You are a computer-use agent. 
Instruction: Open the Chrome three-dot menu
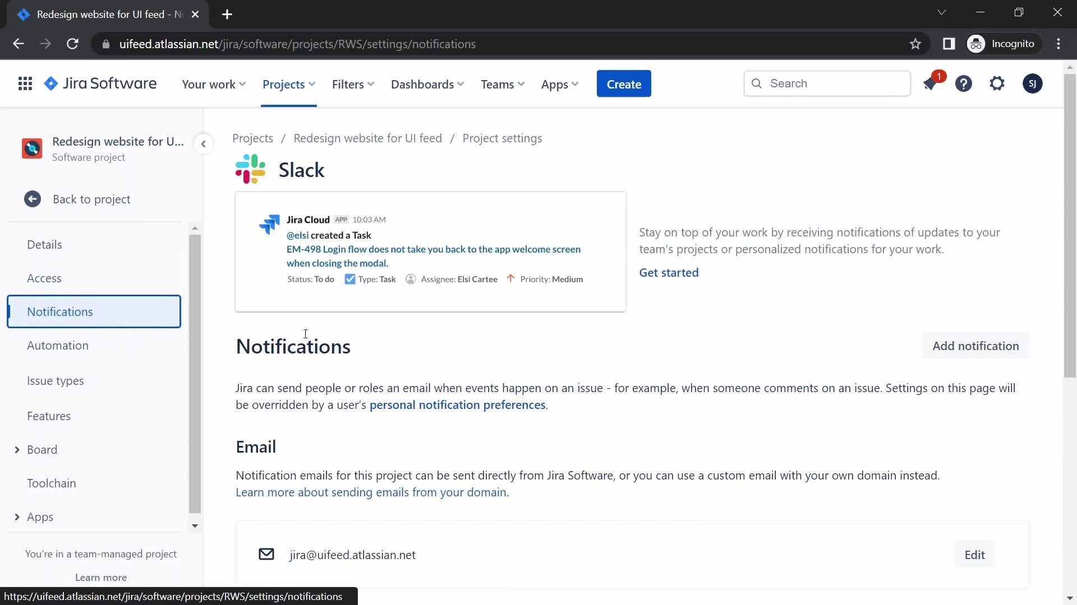point(1058,44)
